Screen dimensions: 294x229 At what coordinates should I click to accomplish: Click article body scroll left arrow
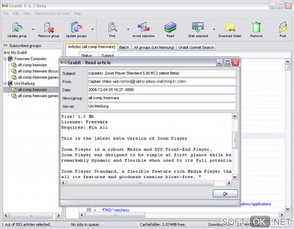(x=64, y=183)
